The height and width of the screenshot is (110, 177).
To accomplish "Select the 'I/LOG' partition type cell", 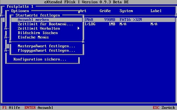I will [90, 24].
